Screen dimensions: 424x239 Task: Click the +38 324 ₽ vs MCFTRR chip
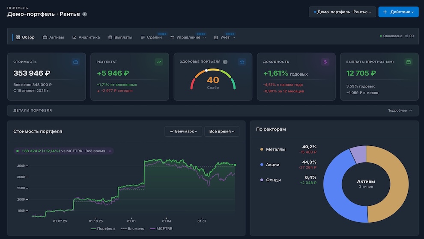(63, 151)
